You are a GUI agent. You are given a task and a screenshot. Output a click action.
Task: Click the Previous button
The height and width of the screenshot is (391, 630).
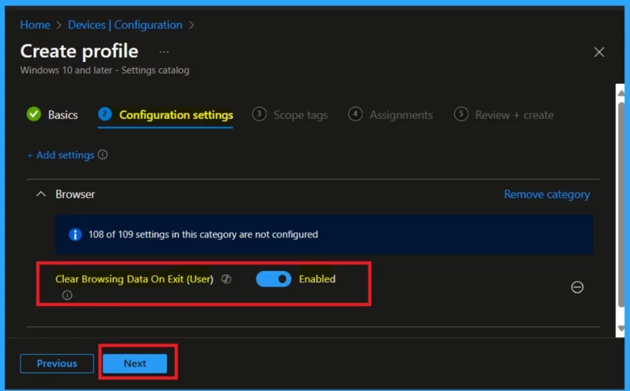[x=57, y=363]
